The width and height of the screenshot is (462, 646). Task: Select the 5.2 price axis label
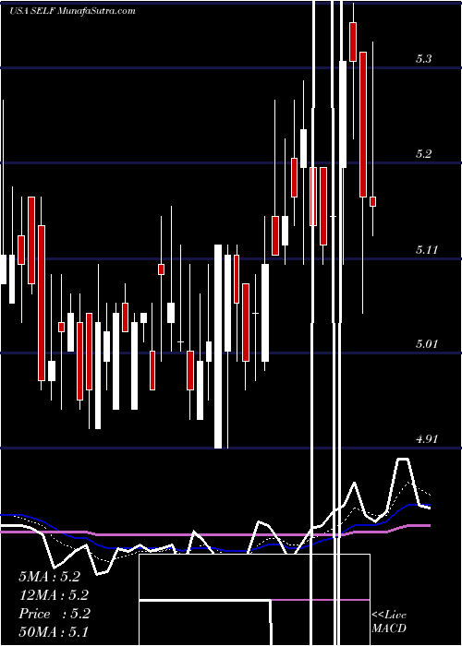423,154
